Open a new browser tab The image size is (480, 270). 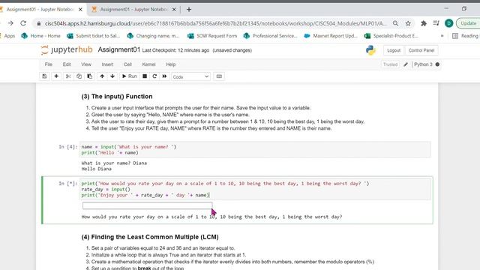tap(189, 10)
